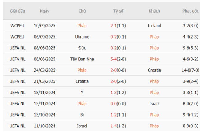200x132 pixels.
Task: Click the Israel away team on 15/11/2024
Action: (x=154, y=104)
